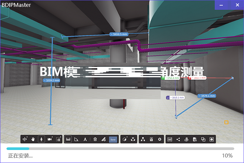Toggle the distance measure ruler tool
The height and width of the screenshot is (163, 244).
point(68,139)
